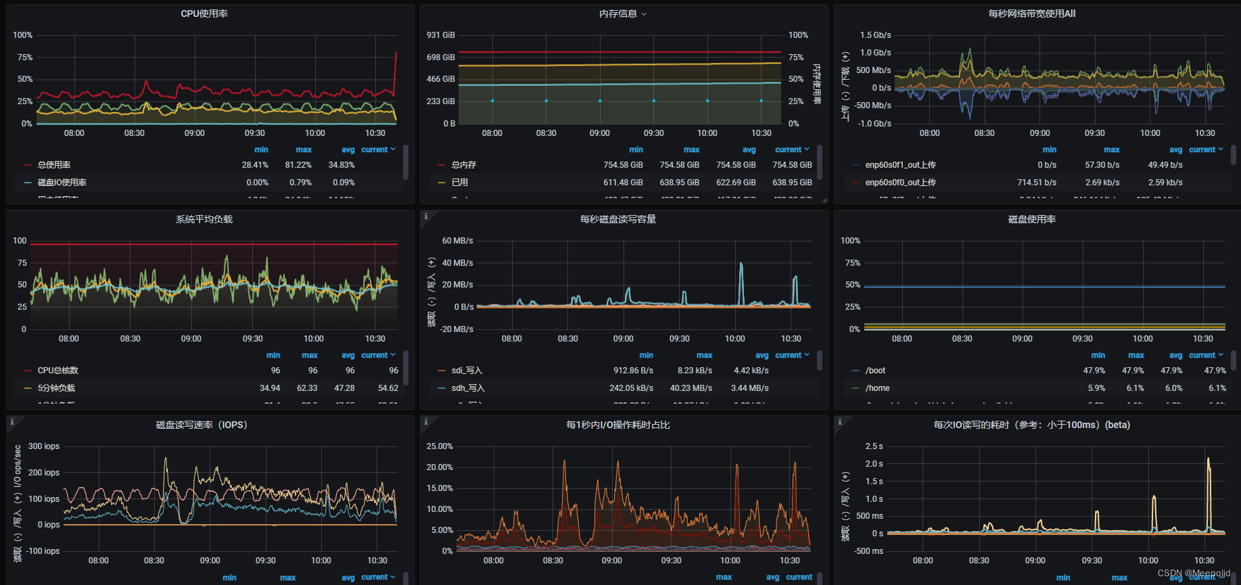The width and height of the screenshot is (1241, 585).
Task: Click resize handle at 内存信息 panel corner
Action: tap(824, 200)
